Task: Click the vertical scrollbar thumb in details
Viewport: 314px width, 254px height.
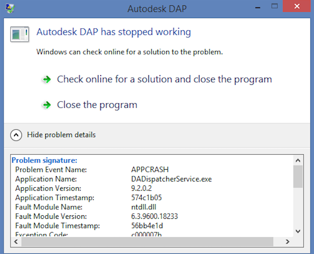Action: point(298,176)
